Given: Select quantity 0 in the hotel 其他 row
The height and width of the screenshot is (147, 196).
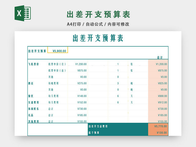Looking at the screenshot, I should point(118,90).
